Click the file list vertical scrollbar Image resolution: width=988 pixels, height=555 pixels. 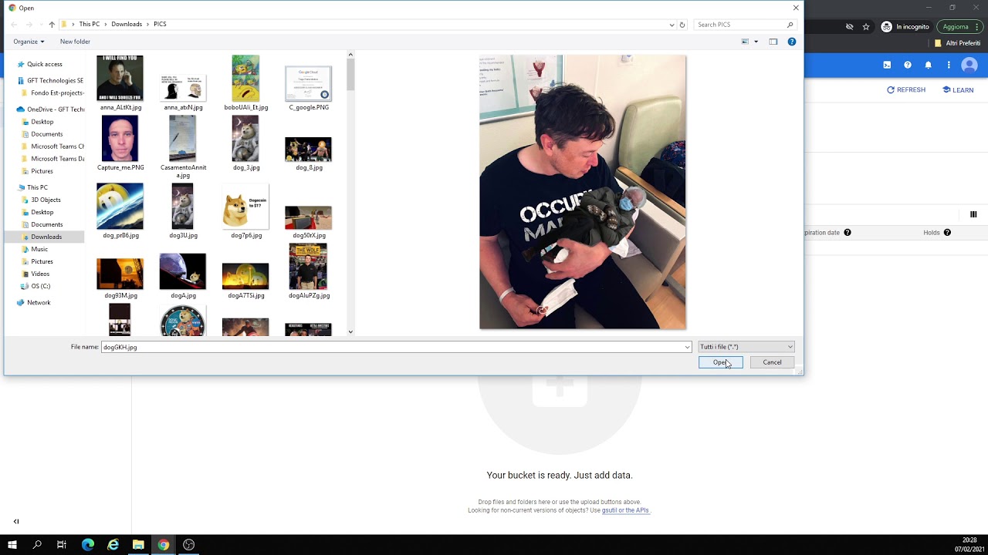tap(350, 193)
